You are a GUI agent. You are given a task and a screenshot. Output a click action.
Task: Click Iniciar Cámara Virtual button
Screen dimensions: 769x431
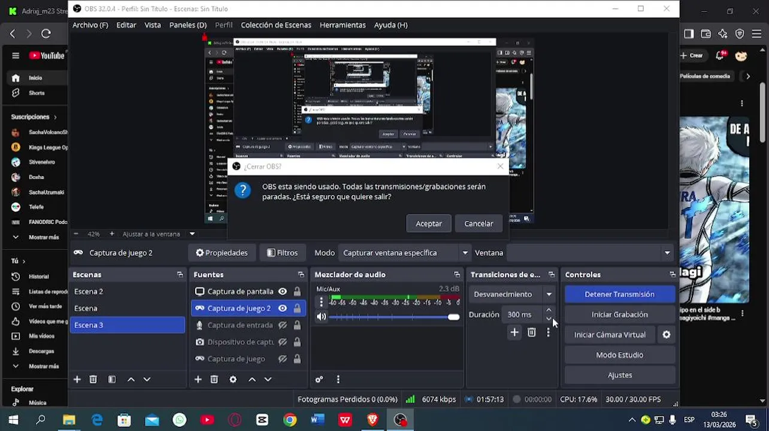610,335
